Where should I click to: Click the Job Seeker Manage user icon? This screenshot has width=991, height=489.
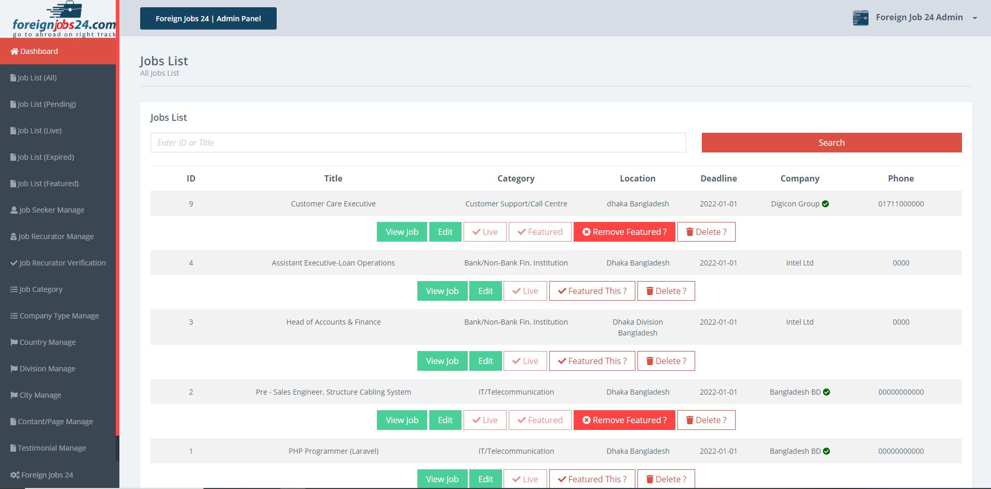pyautogui.click(x=14, y=210)
